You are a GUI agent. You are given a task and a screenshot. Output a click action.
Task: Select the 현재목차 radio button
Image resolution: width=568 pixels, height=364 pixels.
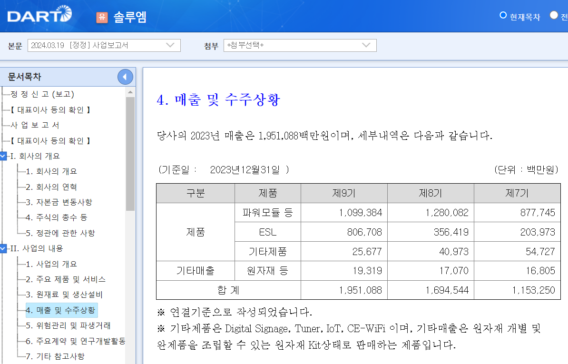503,15
